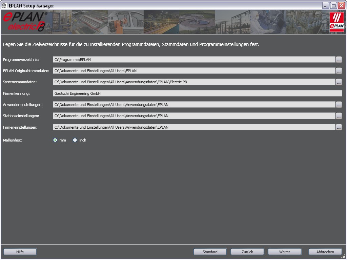347x260 pixels.
Task: Edit the Stationseinstellungen path field
Action: [194, 116]
